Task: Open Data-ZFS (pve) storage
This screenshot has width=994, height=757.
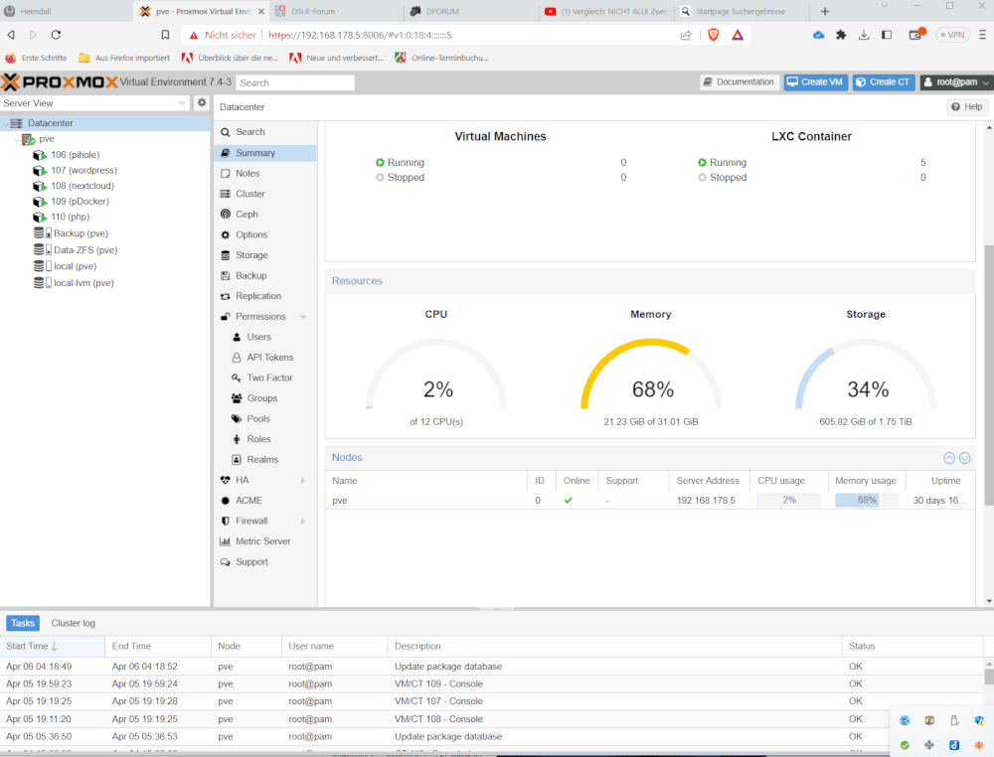Action: (x=84, y=250)
